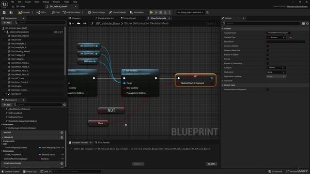Collapse the Variable section in Details
This screenshot has width=310, height=174.
(223, 29)
